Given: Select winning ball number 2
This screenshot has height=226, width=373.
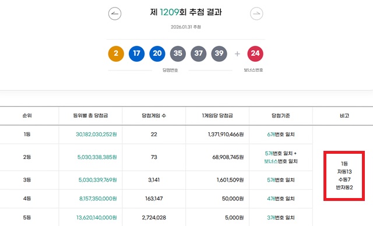Looking at the screenshot, I should pyautogui.click(x=116, y=54).
